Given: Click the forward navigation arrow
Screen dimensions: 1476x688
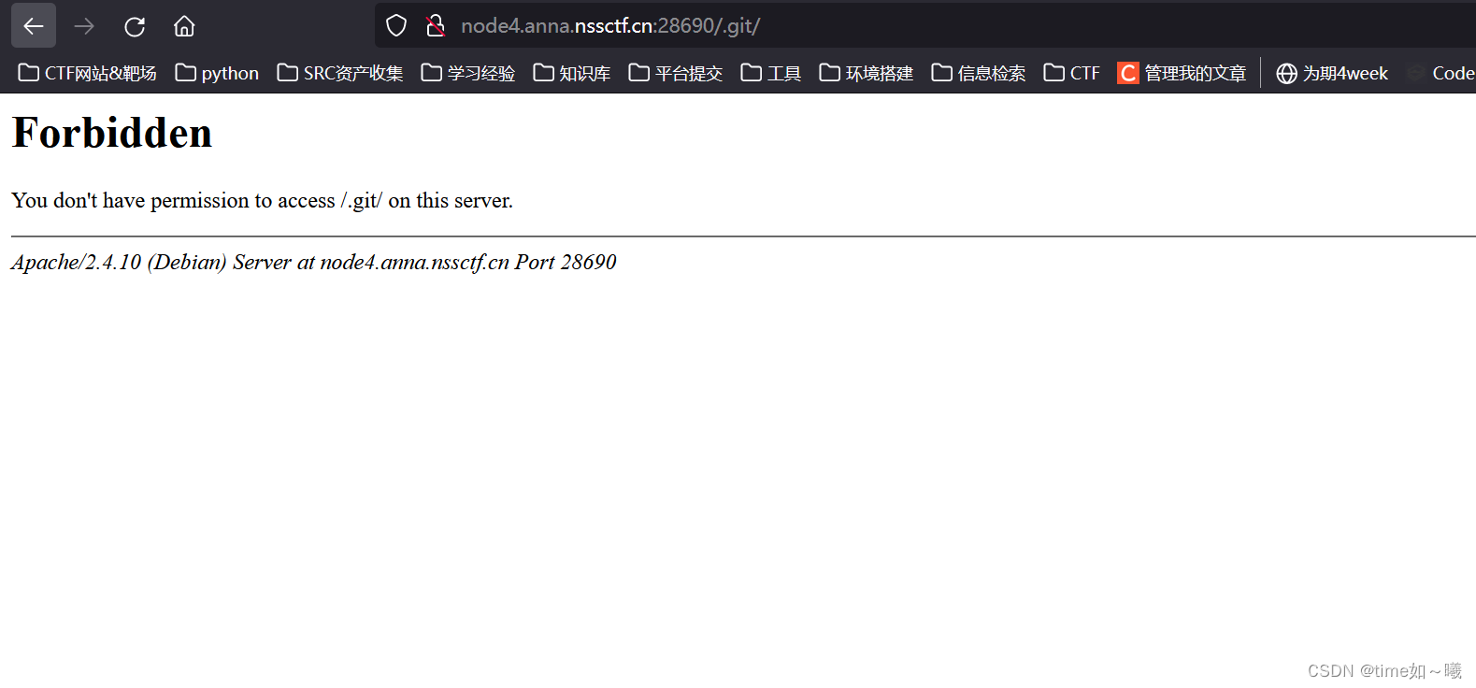Looking at the screenshot, I should [84, 26].
